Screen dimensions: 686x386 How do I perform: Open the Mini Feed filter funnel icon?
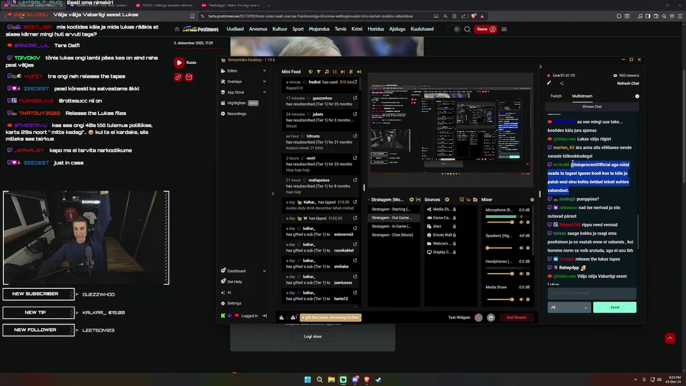tap(318, 72)
